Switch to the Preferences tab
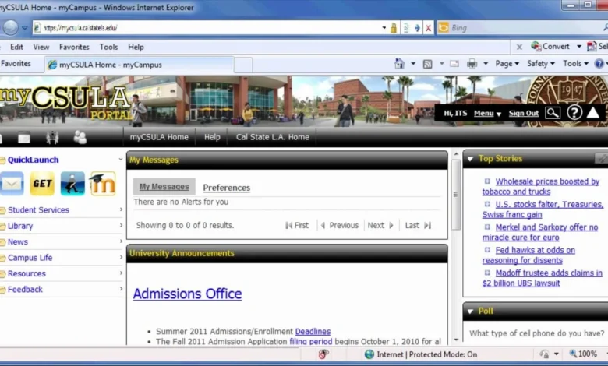Screen dimensions: 608x366 tap(227, 188)
